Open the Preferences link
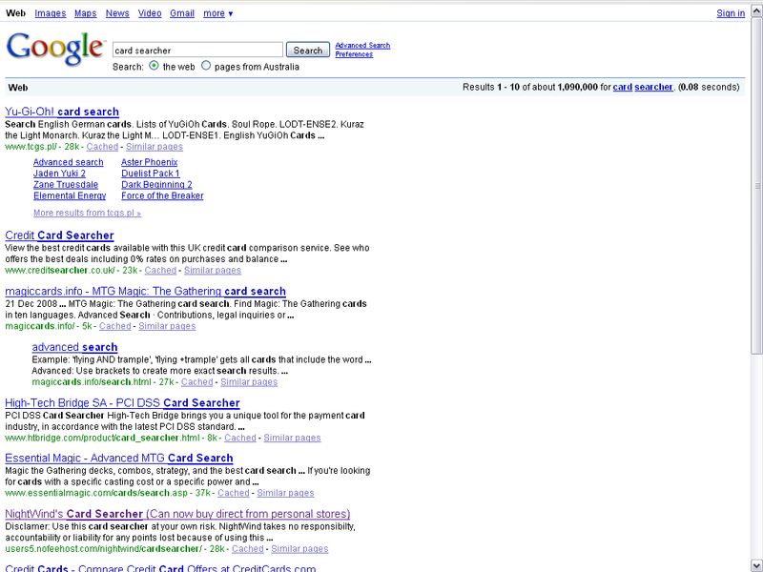Image resolution: width=763 pixels, height=572 pixels. coord(354,54)
